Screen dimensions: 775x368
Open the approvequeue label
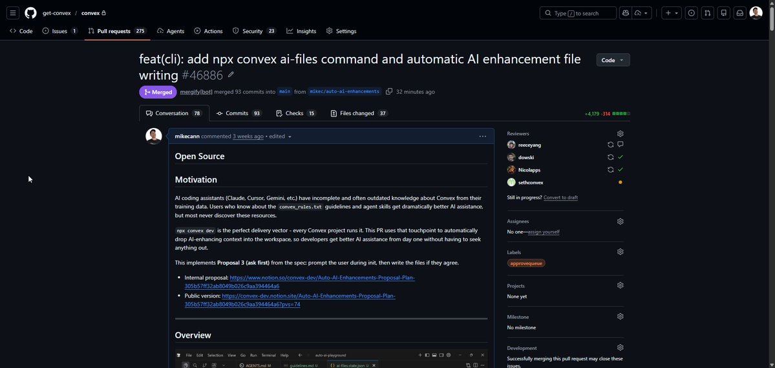(526, 264)
